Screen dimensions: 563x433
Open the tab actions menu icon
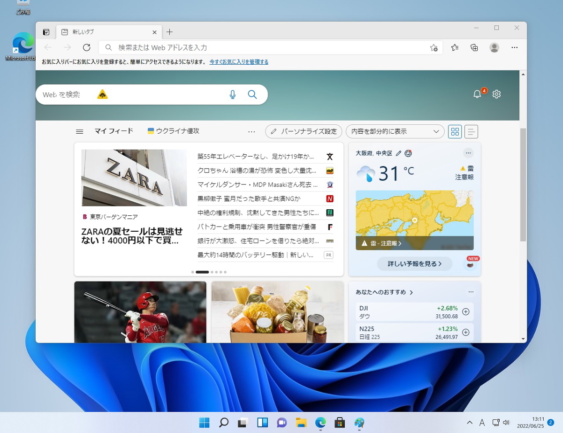click(46, 32)
